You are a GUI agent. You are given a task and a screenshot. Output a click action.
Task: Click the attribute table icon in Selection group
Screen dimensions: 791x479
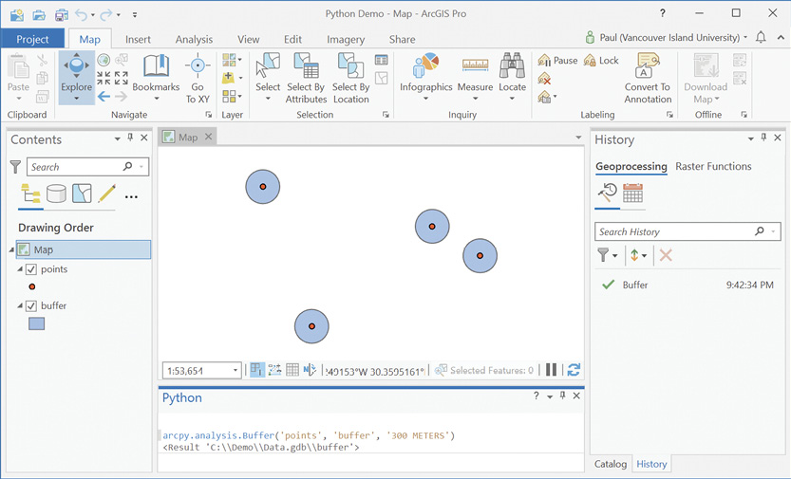[382, 61]
